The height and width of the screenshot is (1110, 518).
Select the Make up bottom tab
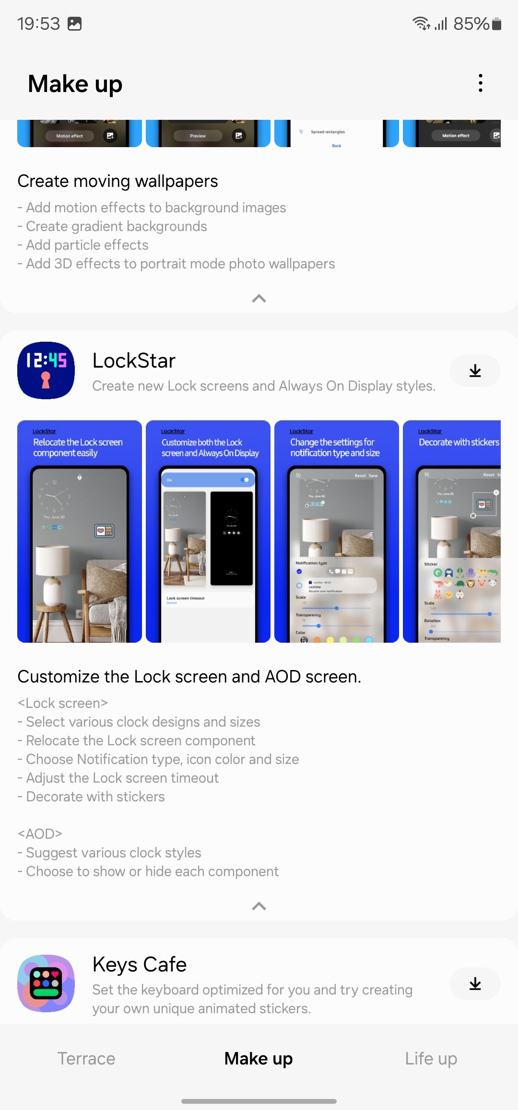point(259,1059)
